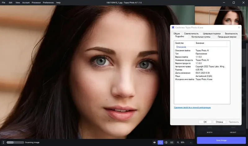The image size is (248, 146).
Task: Click the Применить button
Action: point(234,122)
